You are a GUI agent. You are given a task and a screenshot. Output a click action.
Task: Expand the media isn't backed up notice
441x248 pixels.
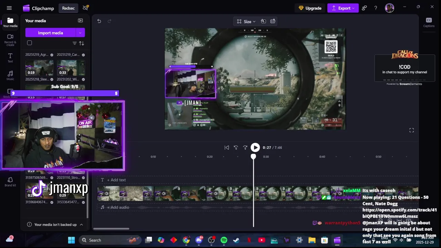coord(81,225)
